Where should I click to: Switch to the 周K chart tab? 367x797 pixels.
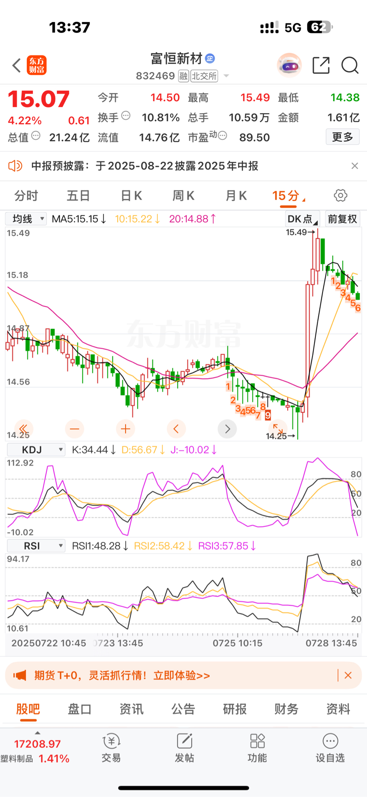[183, 196]
